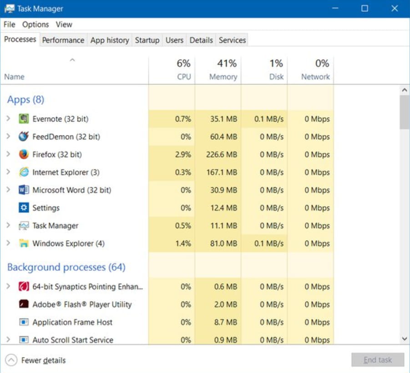Click the Firefox app icon
Viewport: 410px width, 373px height.
pyautogui.click(x=24, y=154)
